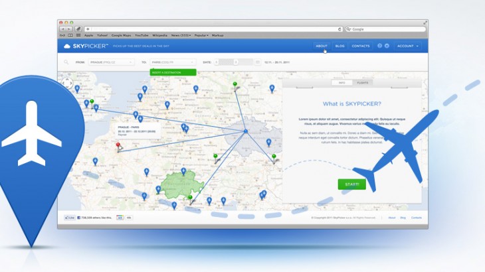Click the help question mark icon
485x272 pixels.
click(380, 46)
